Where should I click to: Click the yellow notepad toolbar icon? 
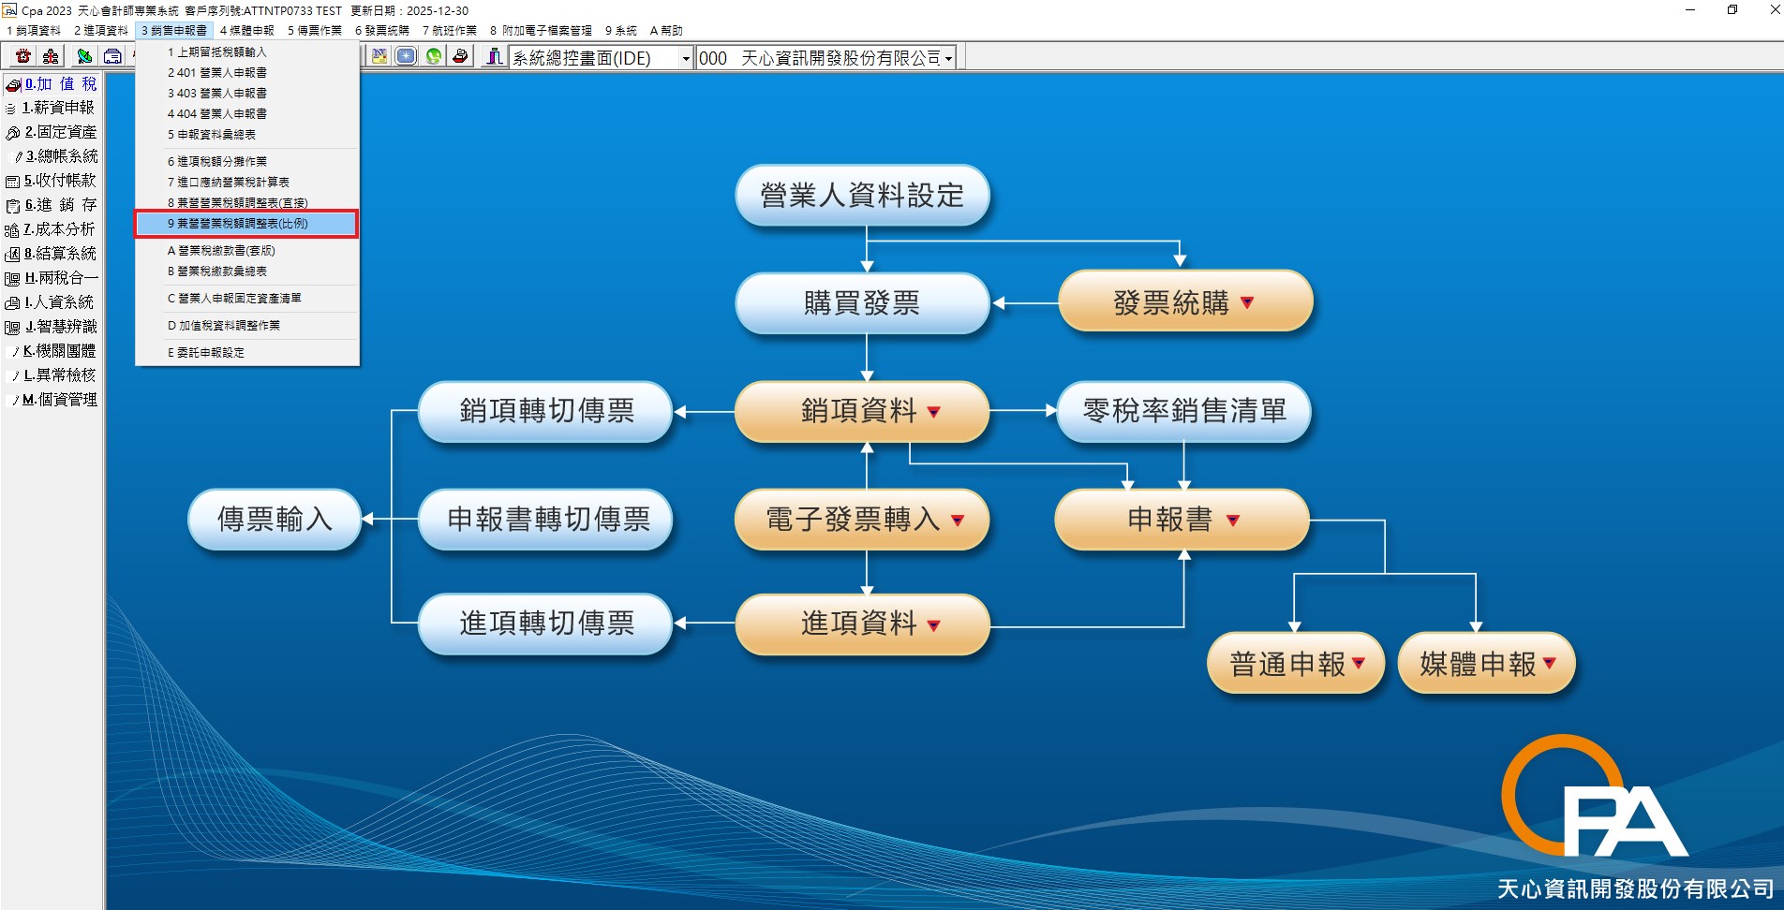[x=379, y=56]
